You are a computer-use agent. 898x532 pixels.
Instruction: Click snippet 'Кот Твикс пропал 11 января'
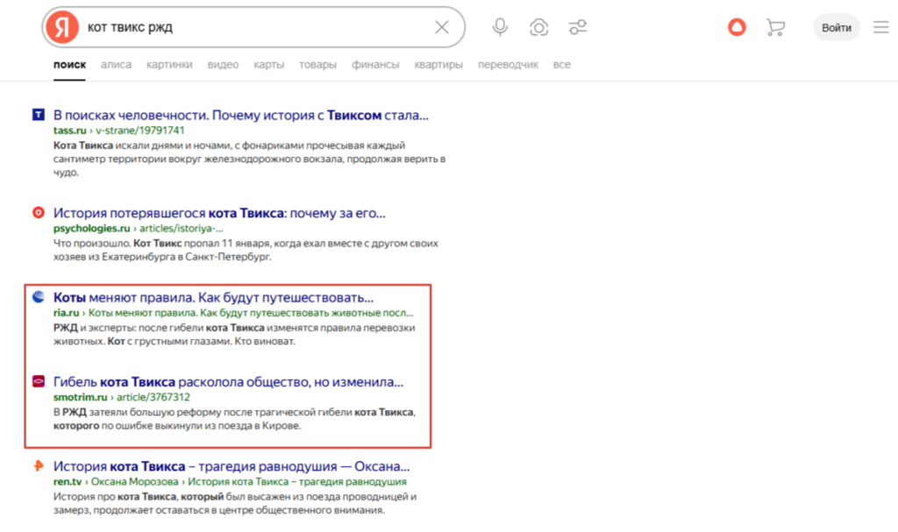(x=246, y=250)
